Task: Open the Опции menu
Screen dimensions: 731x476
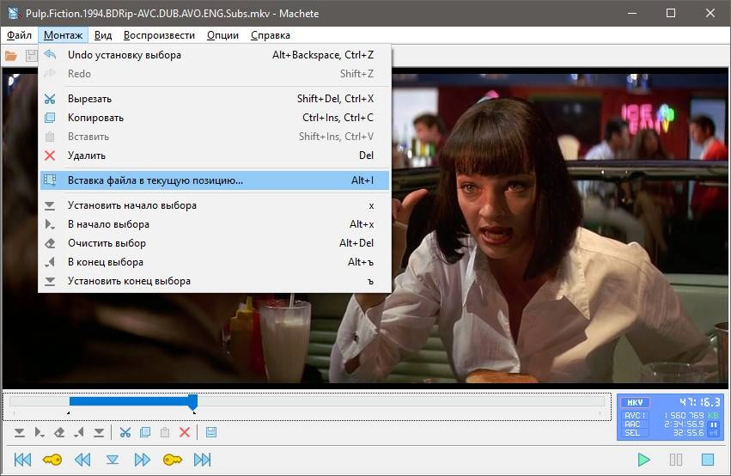Action: pos(222,35)
